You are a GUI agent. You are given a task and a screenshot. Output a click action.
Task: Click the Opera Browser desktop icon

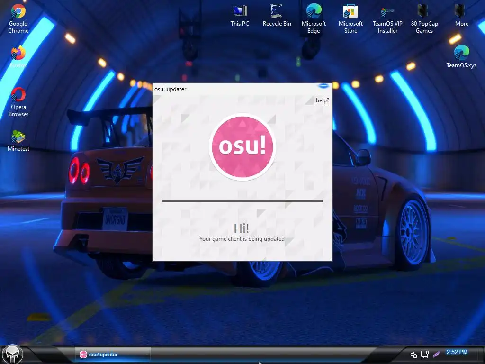tap(18, 102)
